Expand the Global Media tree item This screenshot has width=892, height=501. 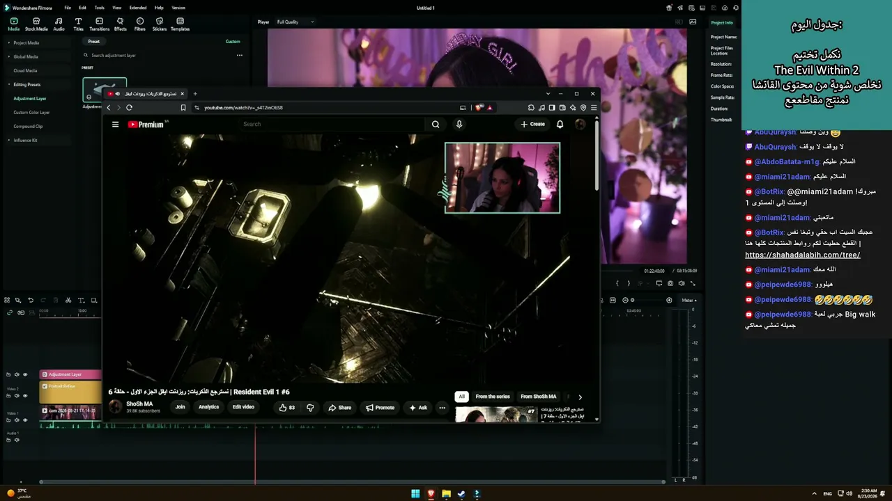[8, 56]
